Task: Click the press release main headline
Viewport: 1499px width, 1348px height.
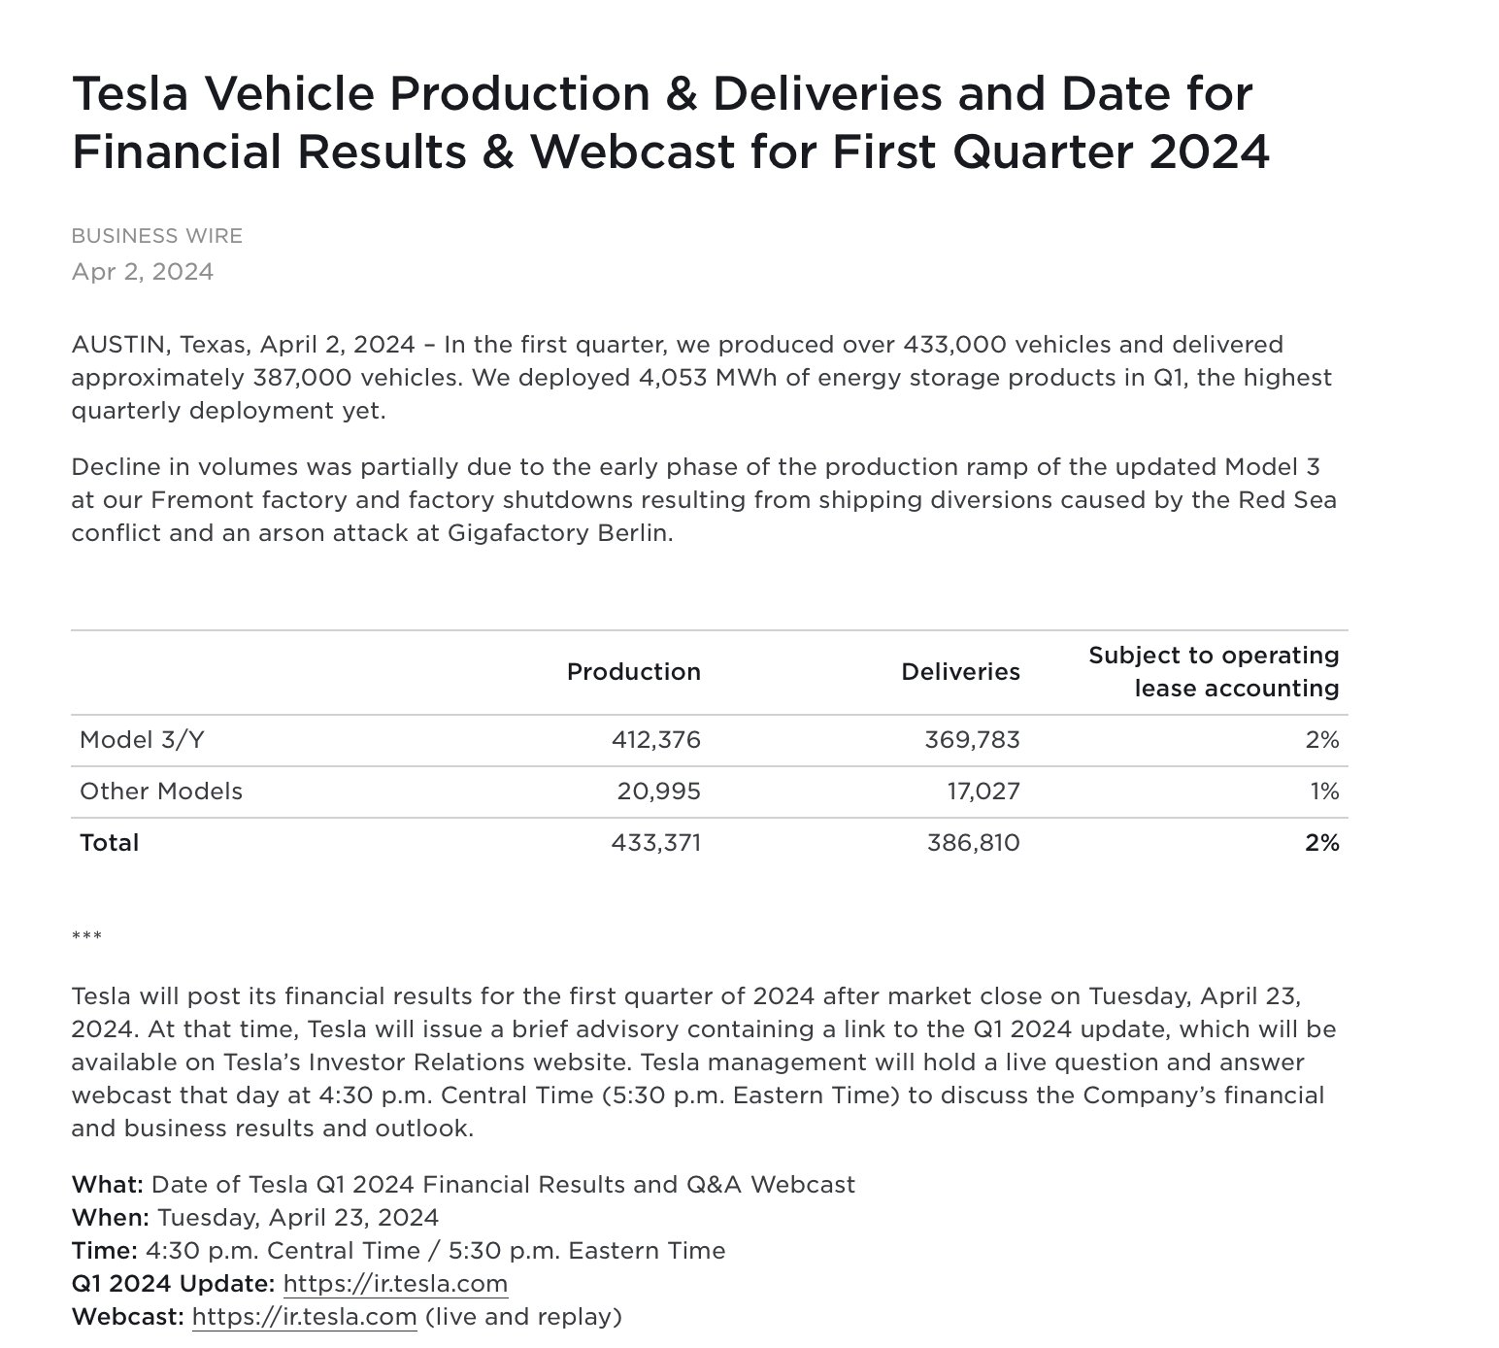Action: click(670, 122)
